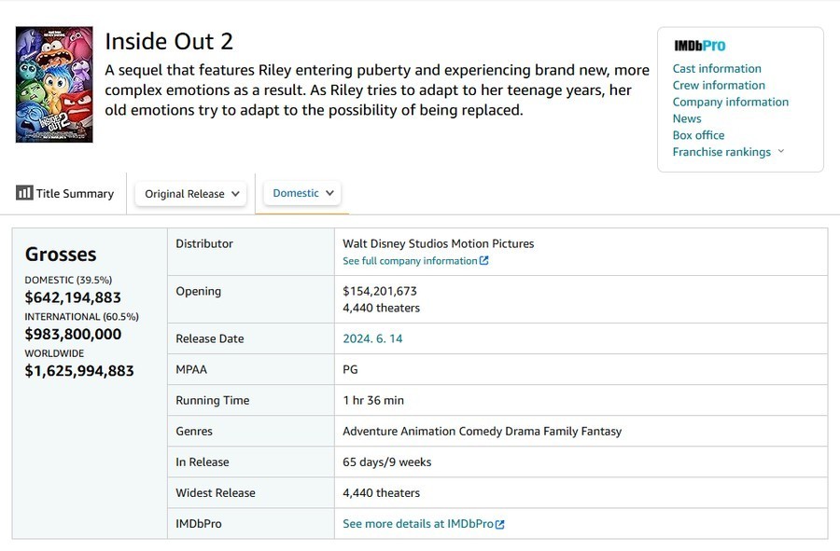Click the 2024. 6. 14 release date link

[x=372, y=338]
